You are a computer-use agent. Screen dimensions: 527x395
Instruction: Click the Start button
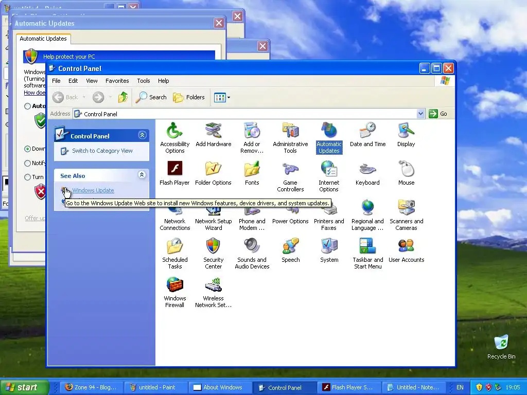24,387
